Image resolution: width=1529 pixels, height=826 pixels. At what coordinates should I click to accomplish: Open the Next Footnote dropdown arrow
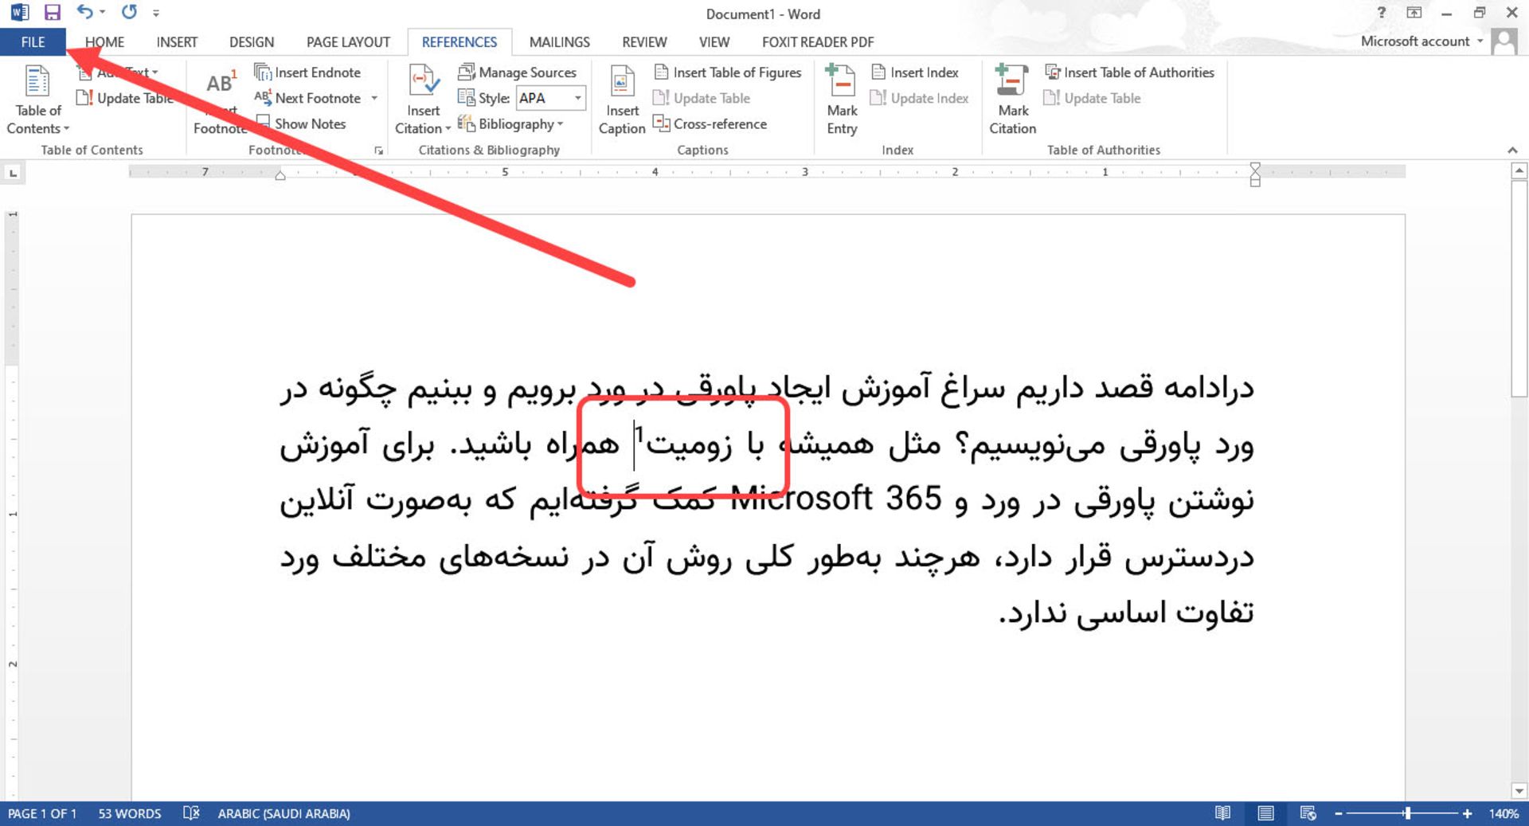click(x=375, y=98)
